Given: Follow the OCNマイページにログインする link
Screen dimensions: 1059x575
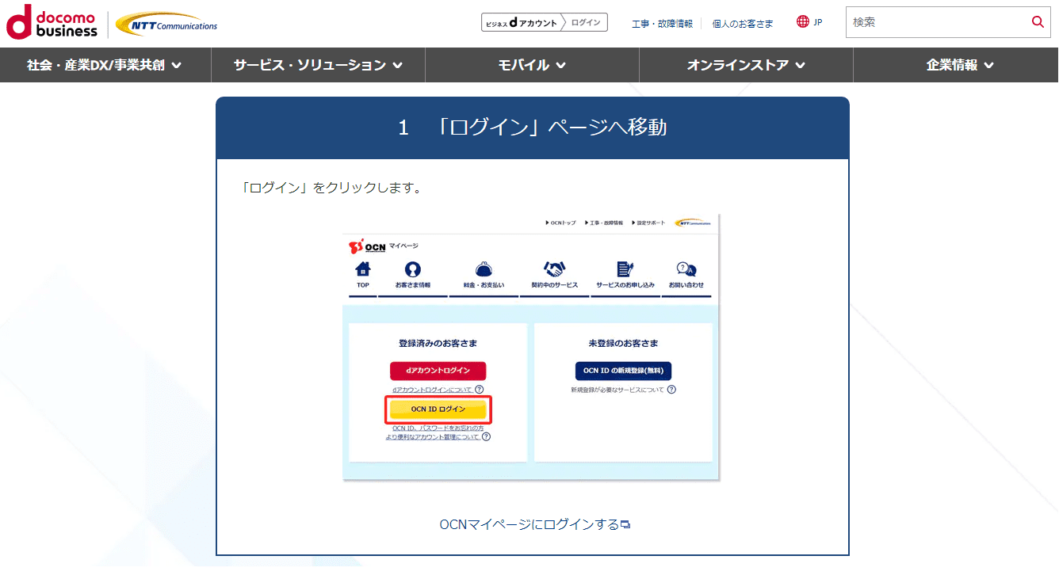Looking at the screenshot, I should (x=535, y=524).
